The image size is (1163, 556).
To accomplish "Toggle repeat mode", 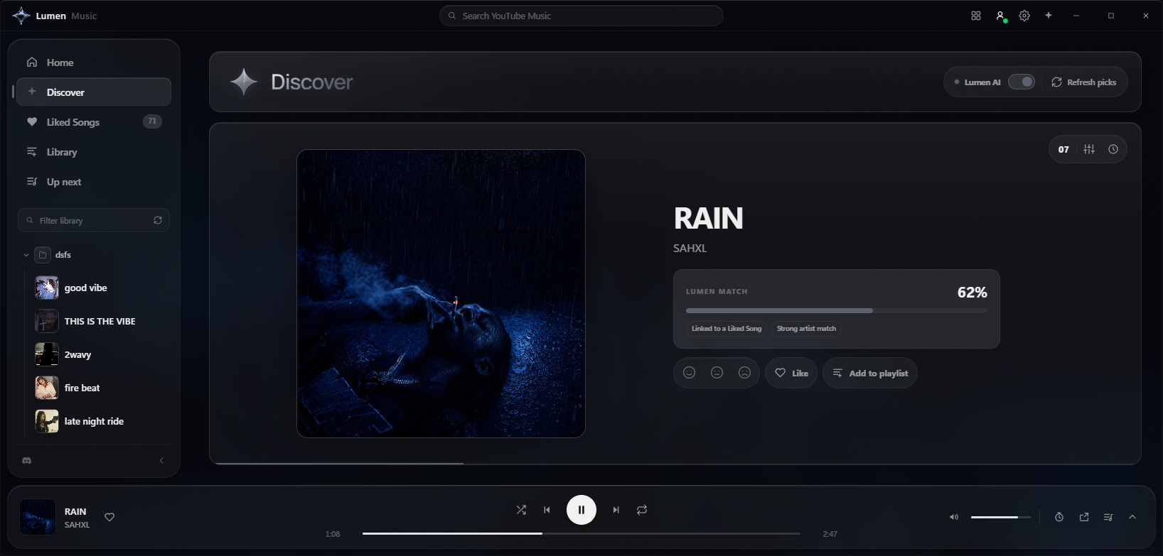I will click(x=642, y=510).
